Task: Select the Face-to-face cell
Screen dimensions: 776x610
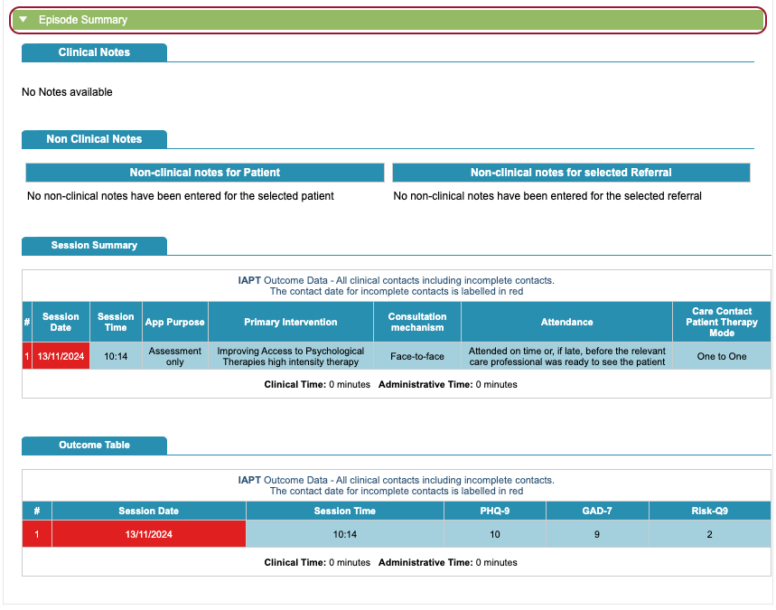Action: coord(417,356)
